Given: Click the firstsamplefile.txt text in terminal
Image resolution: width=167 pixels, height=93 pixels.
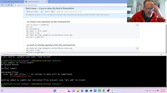Looking at the screenshot, I should [21, 76].
